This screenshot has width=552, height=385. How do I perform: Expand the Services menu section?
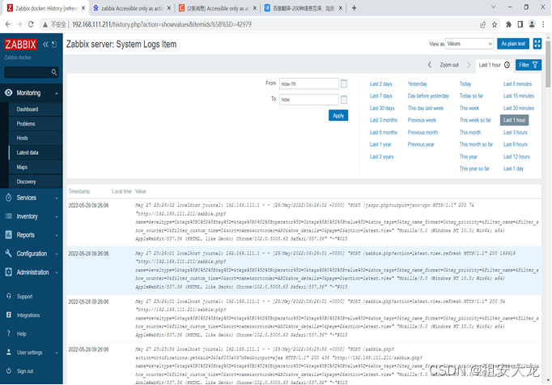click(32, 198)
